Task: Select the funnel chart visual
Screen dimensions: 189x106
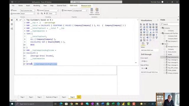Action: (x=144, y=29)
